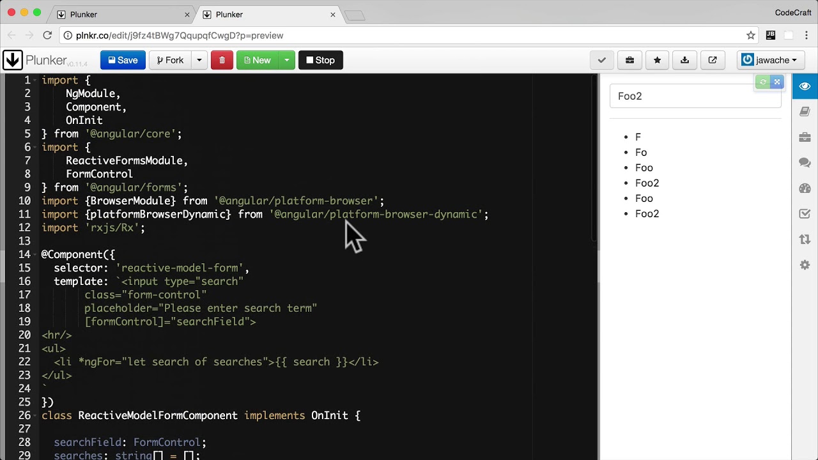Stop the live preview
818x460 pixels.
(x=320, y=60)
